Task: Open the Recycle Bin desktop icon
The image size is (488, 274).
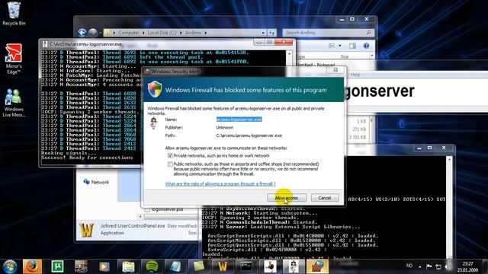Action: click(14, 14)
